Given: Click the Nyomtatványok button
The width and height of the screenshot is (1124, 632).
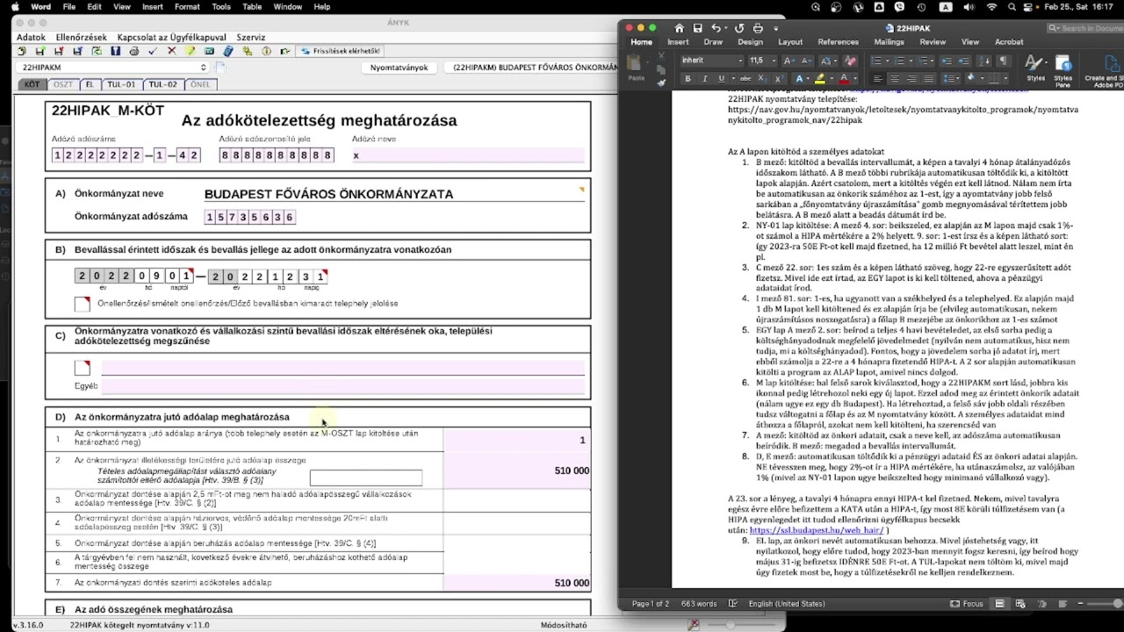Looking at the screenshot, I should point(399,68).
